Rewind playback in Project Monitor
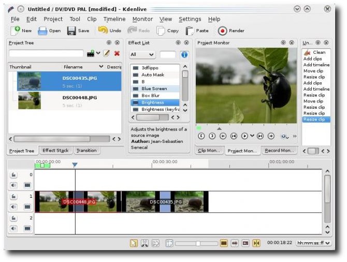The image size is (347, 262). click(223, 136)
